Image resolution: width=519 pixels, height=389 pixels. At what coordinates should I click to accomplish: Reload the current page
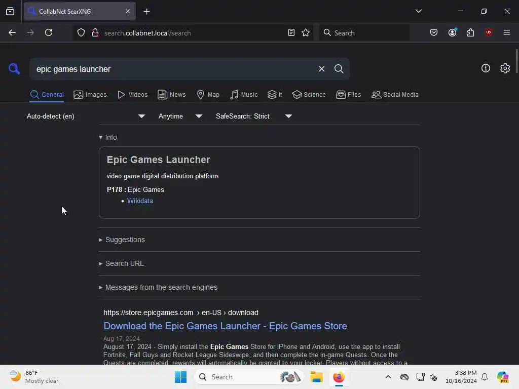tap(49, 33)
